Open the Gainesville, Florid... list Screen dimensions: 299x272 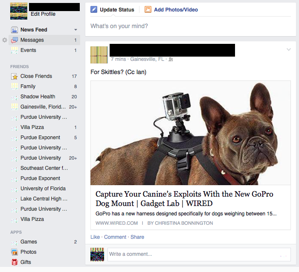click(x=44, y=107)
